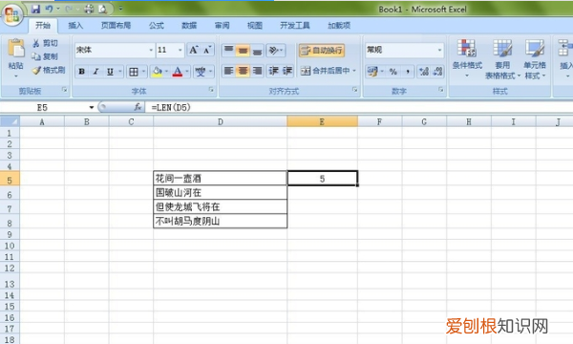The width and height of the screenshot is (573, 344).
Task: Select row 8 header
Action: coord(10,223)
